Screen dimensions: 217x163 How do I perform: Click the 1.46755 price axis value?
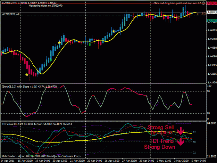pyautogui.click(x=212, y=30)
